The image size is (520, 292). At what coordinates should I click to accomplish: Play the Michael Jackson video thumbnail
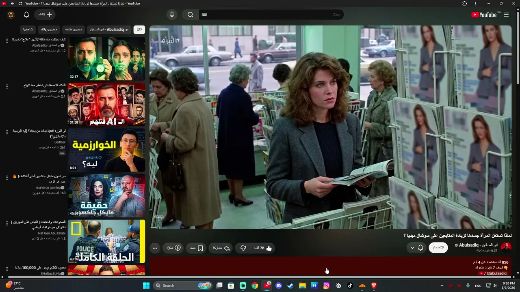[106, 196]
